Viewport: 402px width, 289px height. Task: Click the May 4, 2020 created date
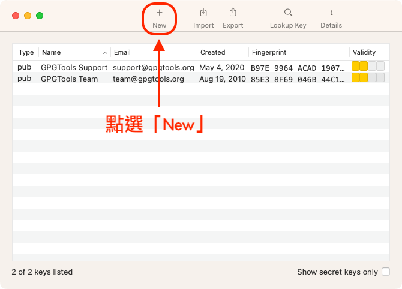221,67
